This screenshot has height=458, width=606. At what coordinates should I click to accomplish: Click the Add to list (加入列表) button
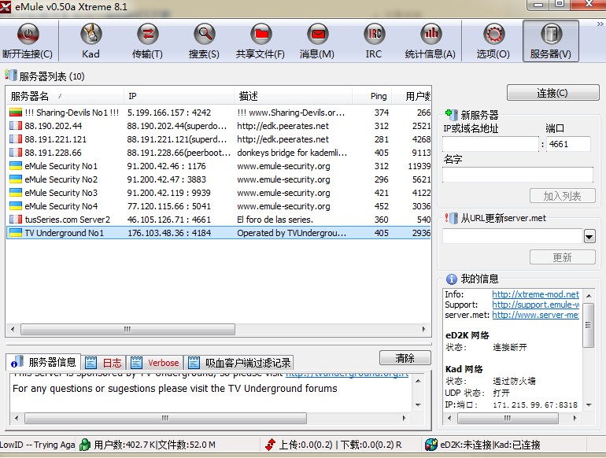(563, 196)
